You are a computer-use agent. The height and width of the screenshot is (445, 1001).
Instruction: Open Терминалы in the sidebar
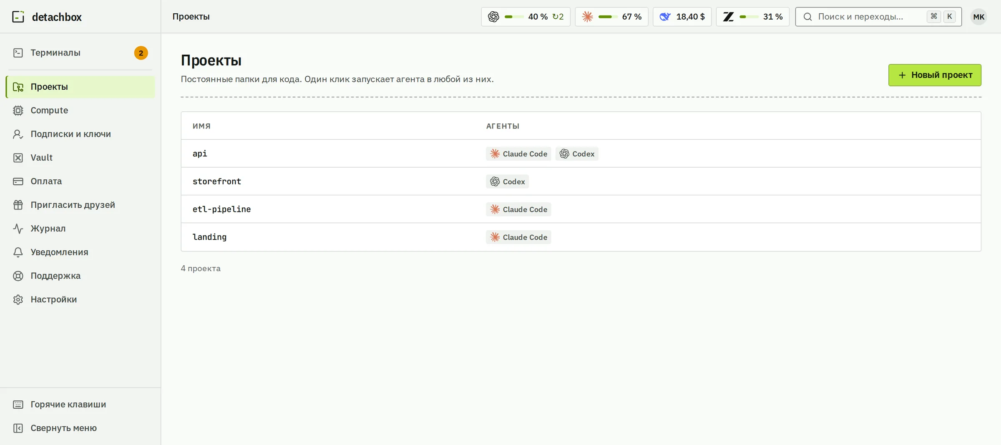80,53
